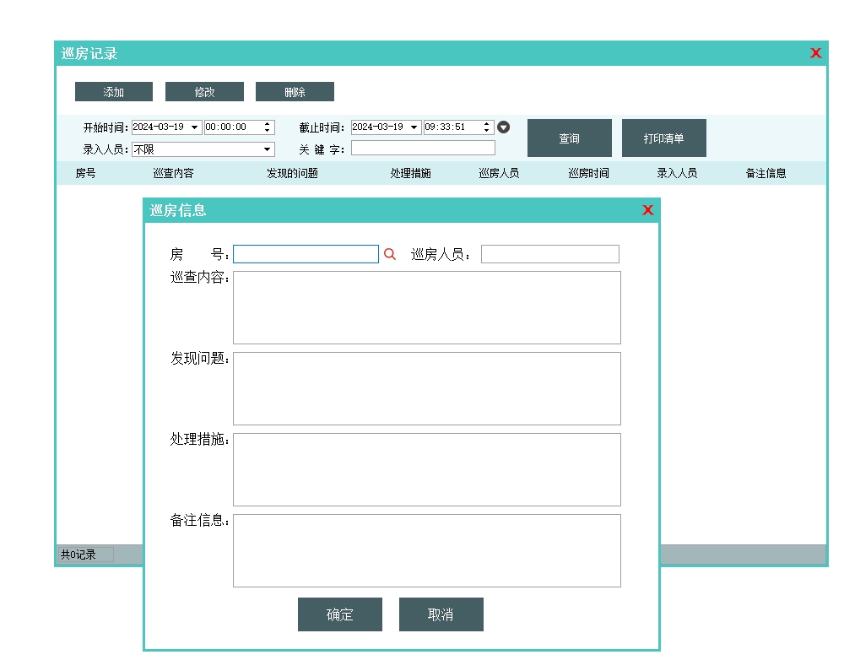Close the 巡房记录 window

(x=815, y=53)
